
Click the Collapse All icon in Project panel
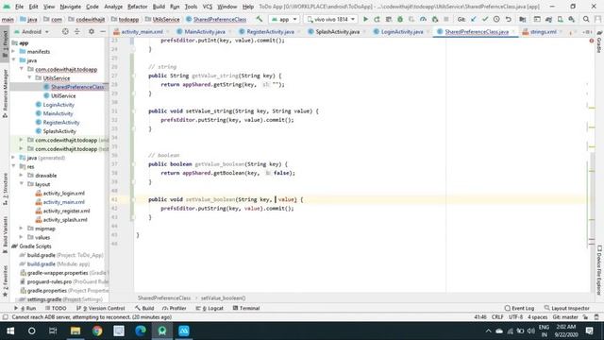coord(76,31)
